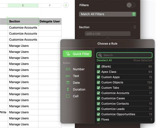The width and height of the screenshot is (156, 128).
Task: Click the Custom Objects count 124
Action: click(150, 82)
